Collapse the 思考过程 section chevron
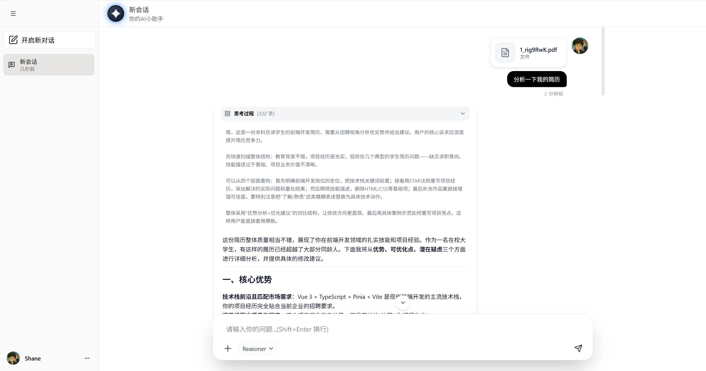706x371 pixels. [x=462, y=113]
